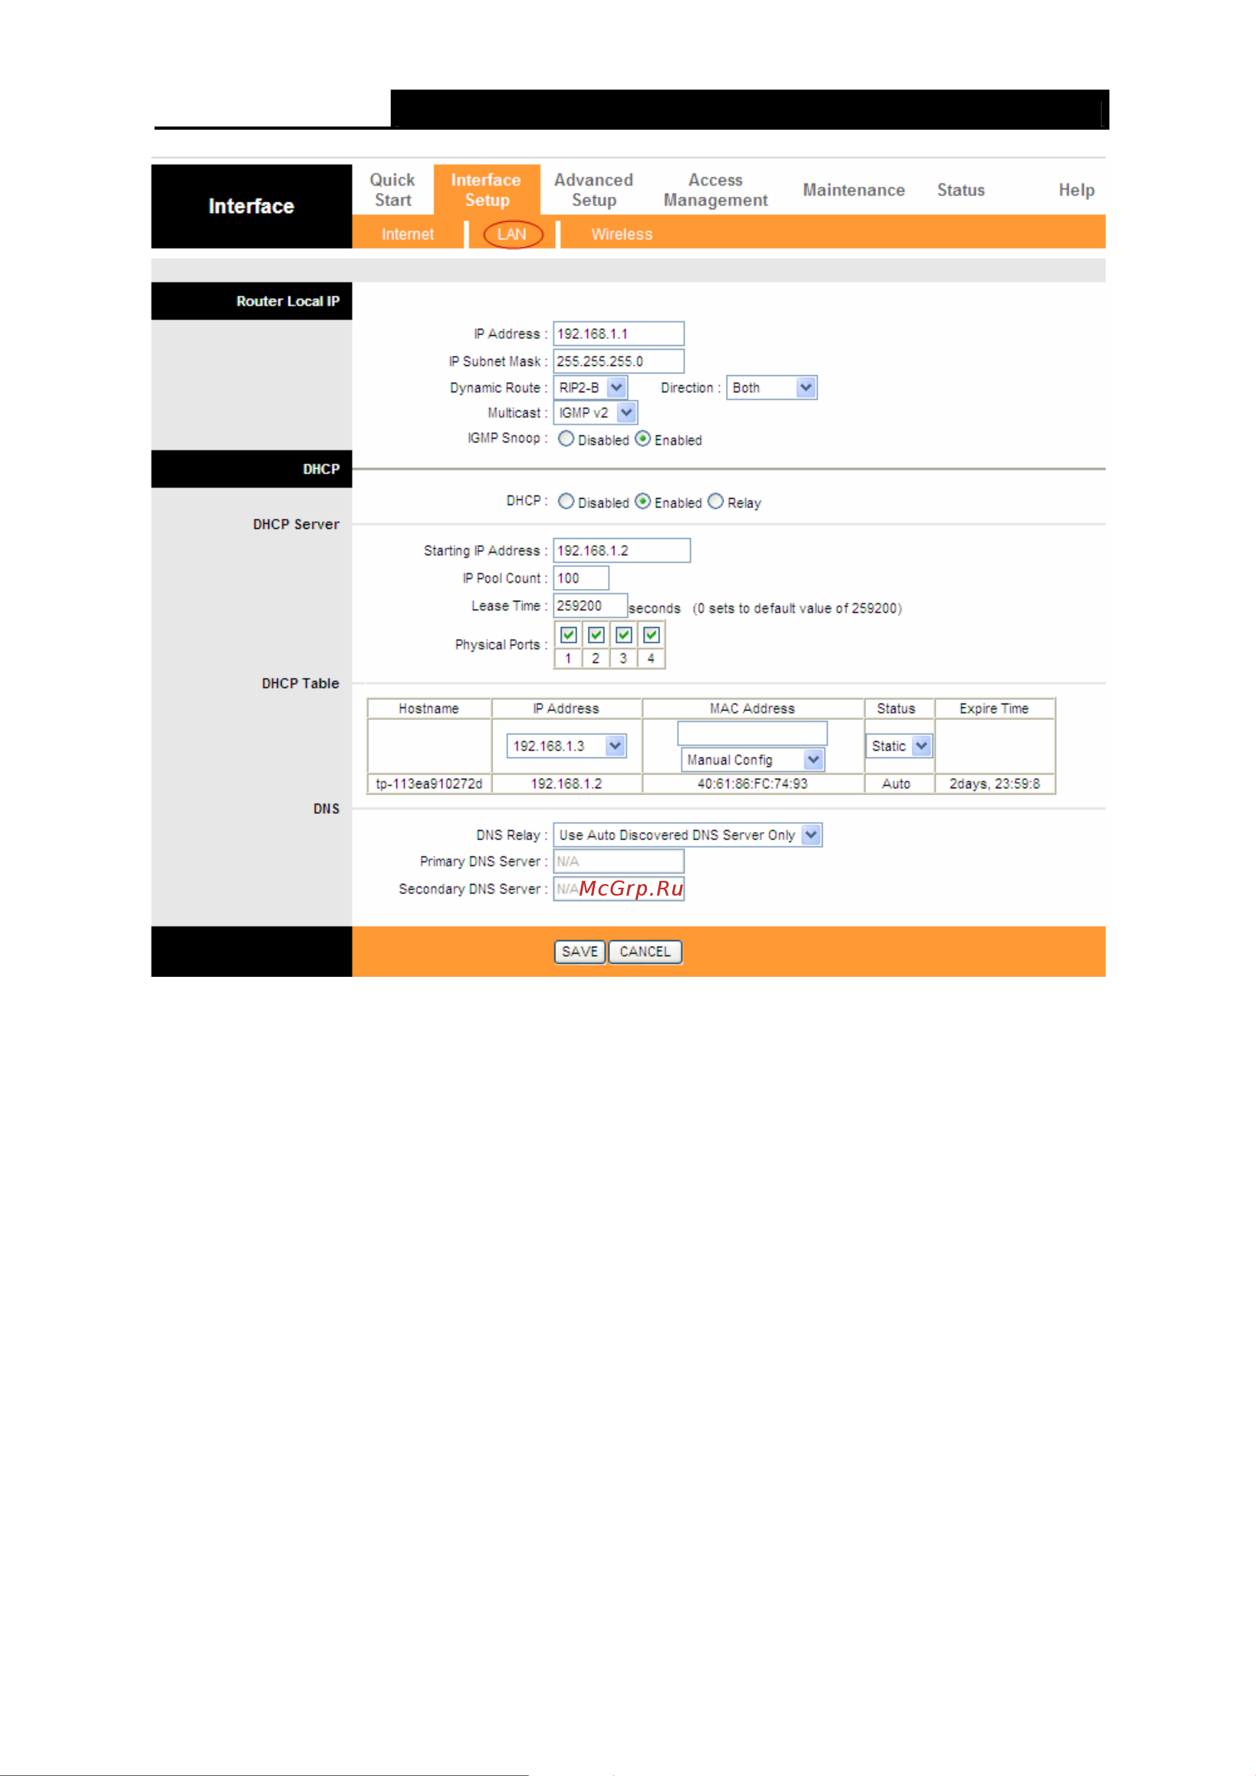
Task: Open the Help tab
Action: click(x=1077, y=189)
